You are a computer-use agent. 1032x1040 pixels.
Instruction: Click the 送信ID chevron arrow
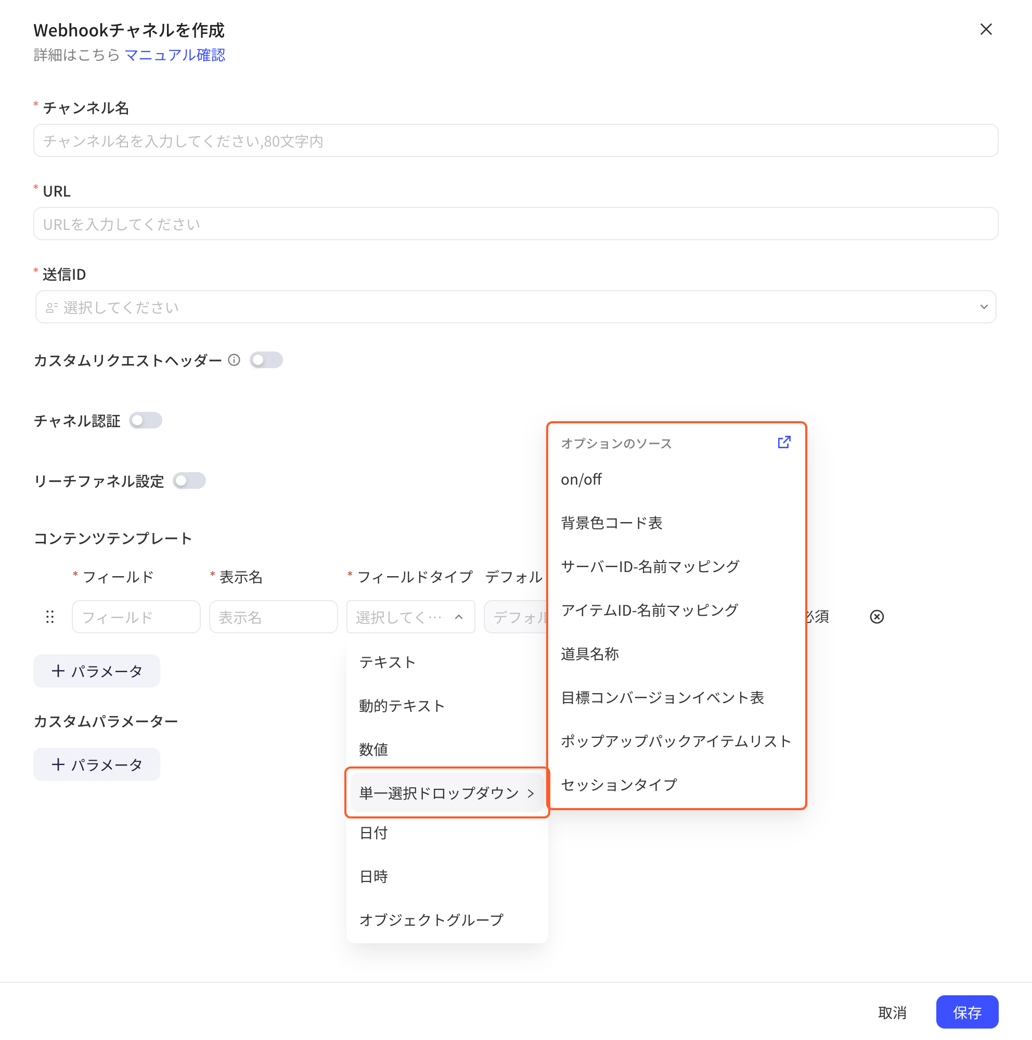click(x=983, y=307)
